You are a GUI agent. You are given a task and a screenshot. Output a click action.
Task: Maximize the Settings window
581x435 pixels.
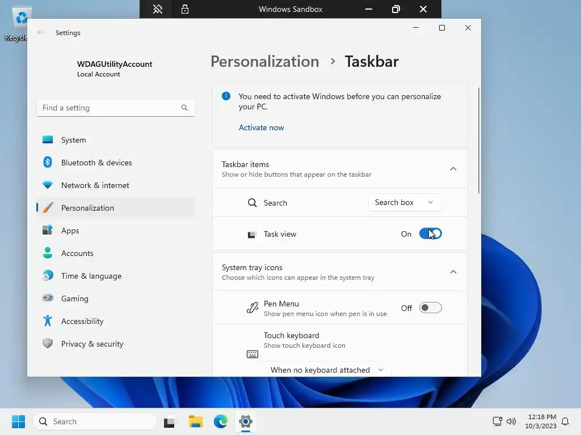[x=441, y=28]
